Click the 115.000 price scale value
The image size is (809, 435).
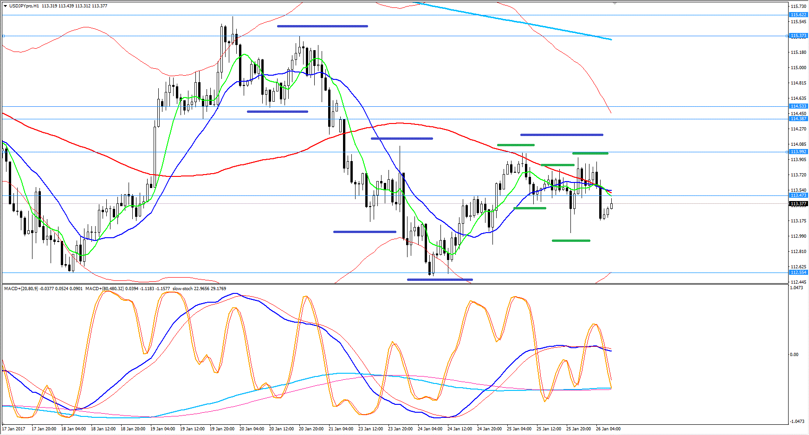pos(798,68)
